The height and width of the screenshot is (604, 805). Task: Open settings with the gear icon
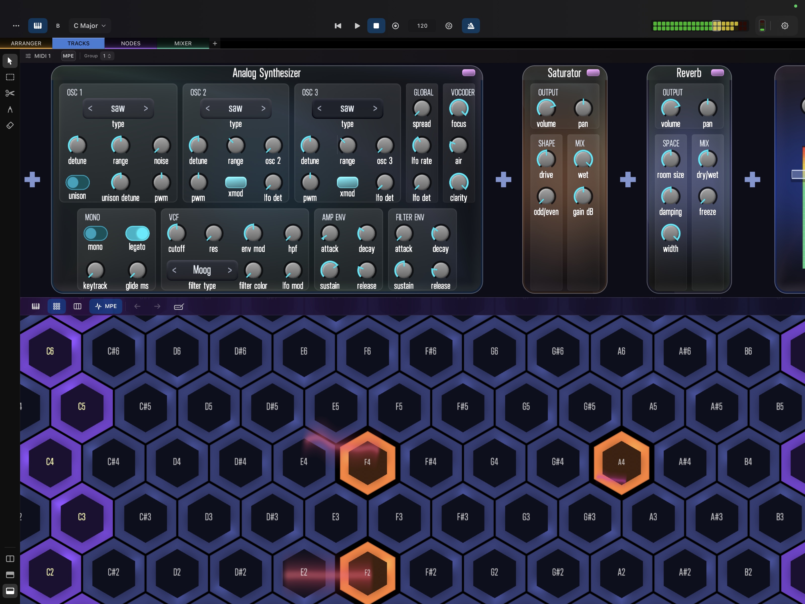tap(785, 26)
